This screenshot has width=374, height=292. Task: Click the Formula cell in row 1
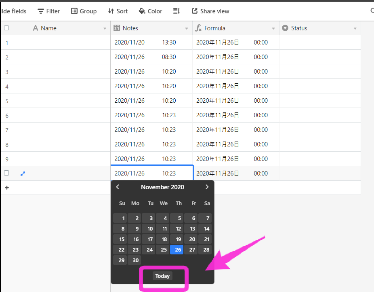tap(235, 42)
